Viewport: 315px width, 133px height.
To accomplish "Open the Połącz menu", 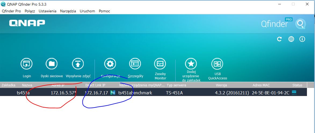I will (30, 11).
